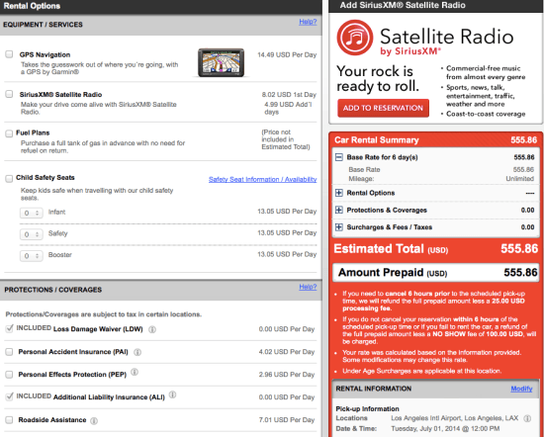Check Personal Accident Insurance (PAI)

[9, 352]
